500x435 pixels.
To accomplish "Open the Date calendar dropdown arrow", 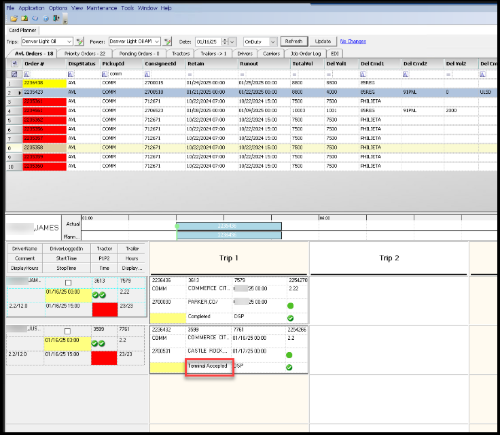I will click(x=225, y=41).
